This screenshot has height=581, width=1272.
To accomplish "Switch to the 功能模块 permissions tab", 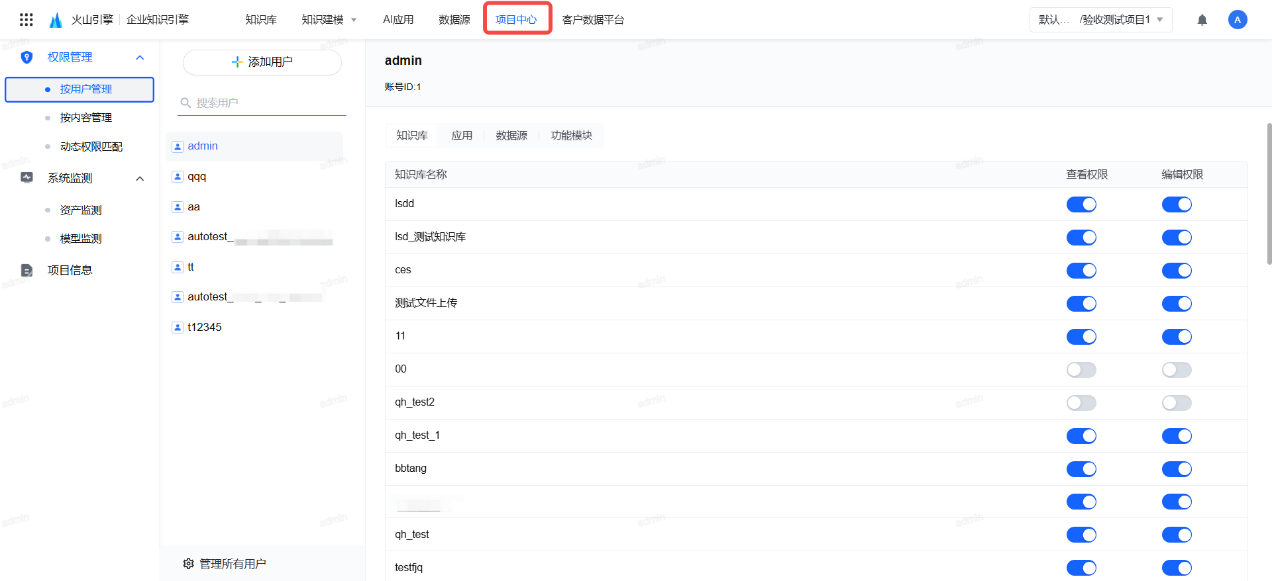I will [x=572, y=136].
